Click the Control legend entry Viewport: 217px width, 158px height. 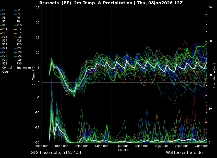point(7,68)
